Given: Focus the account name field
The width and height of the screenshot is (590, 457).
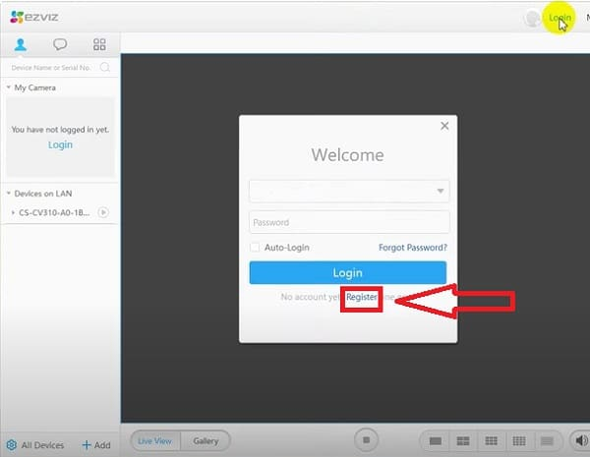Looking at the screenshot, I should tap(349, 191).
